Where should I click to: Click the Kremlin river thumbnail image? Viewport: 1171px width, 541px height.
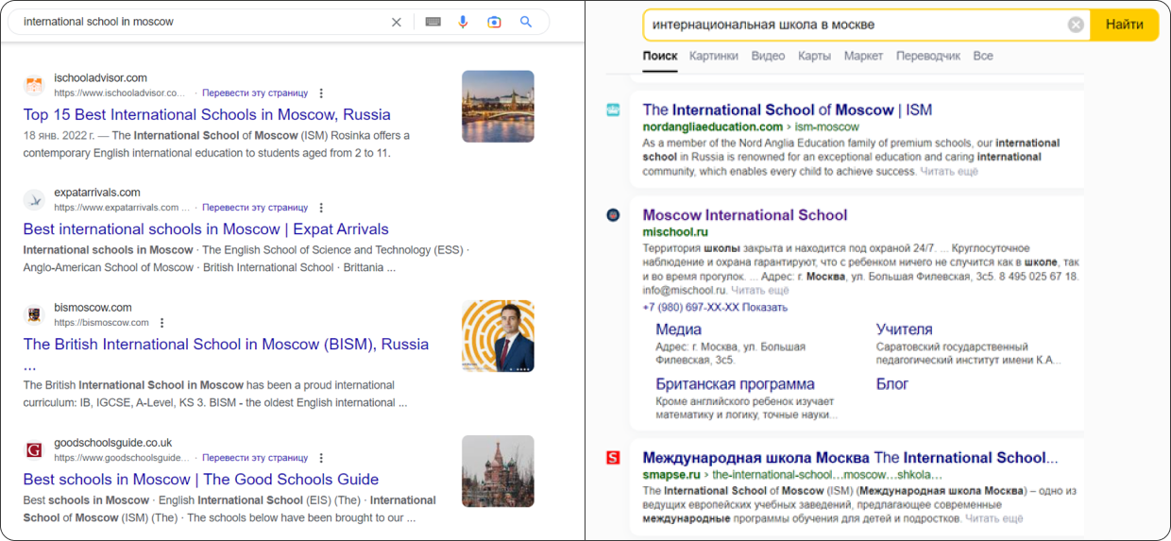point(498,107)
